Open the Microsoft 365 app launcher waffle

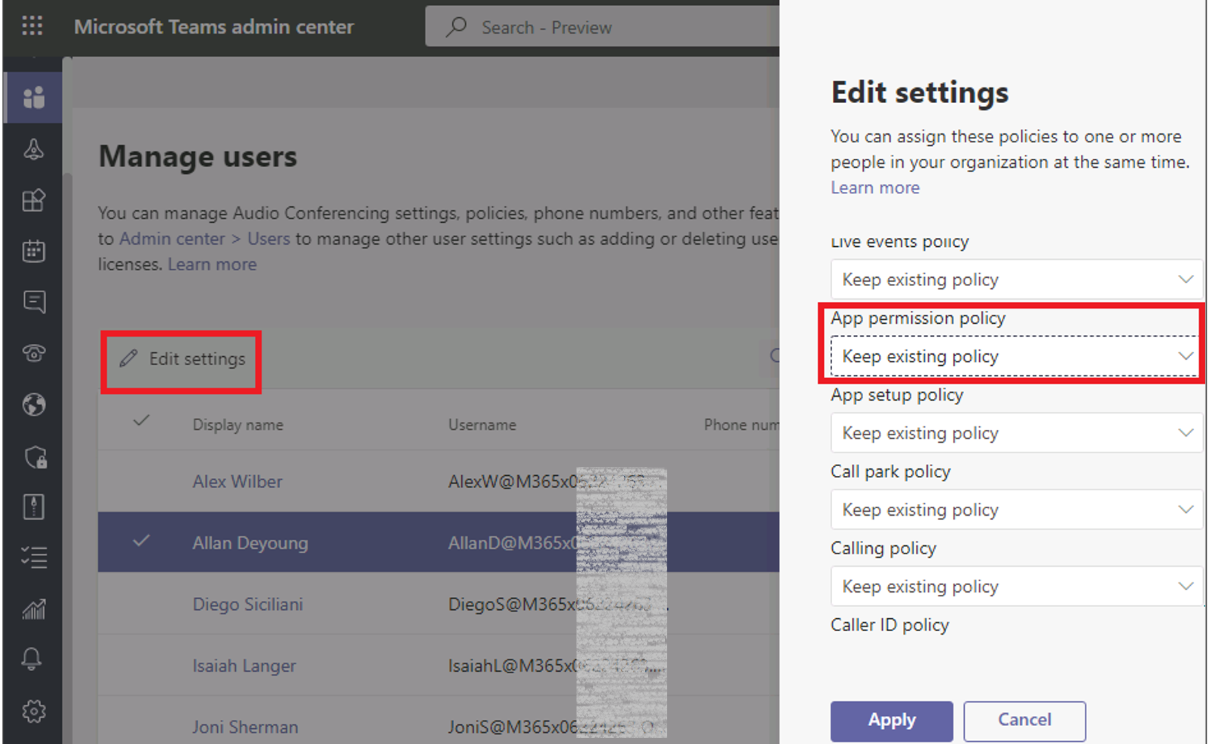pyautogui.click(x=32, y=25)
